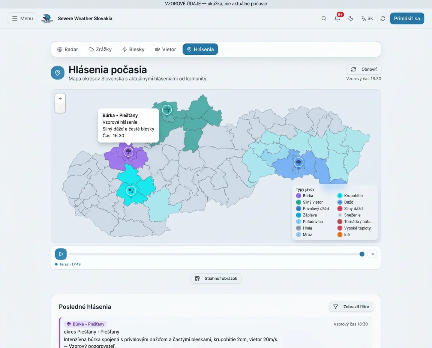Click the wind marker on green district
The width and height of the screenshot is (432, 348).
(166, 110)
